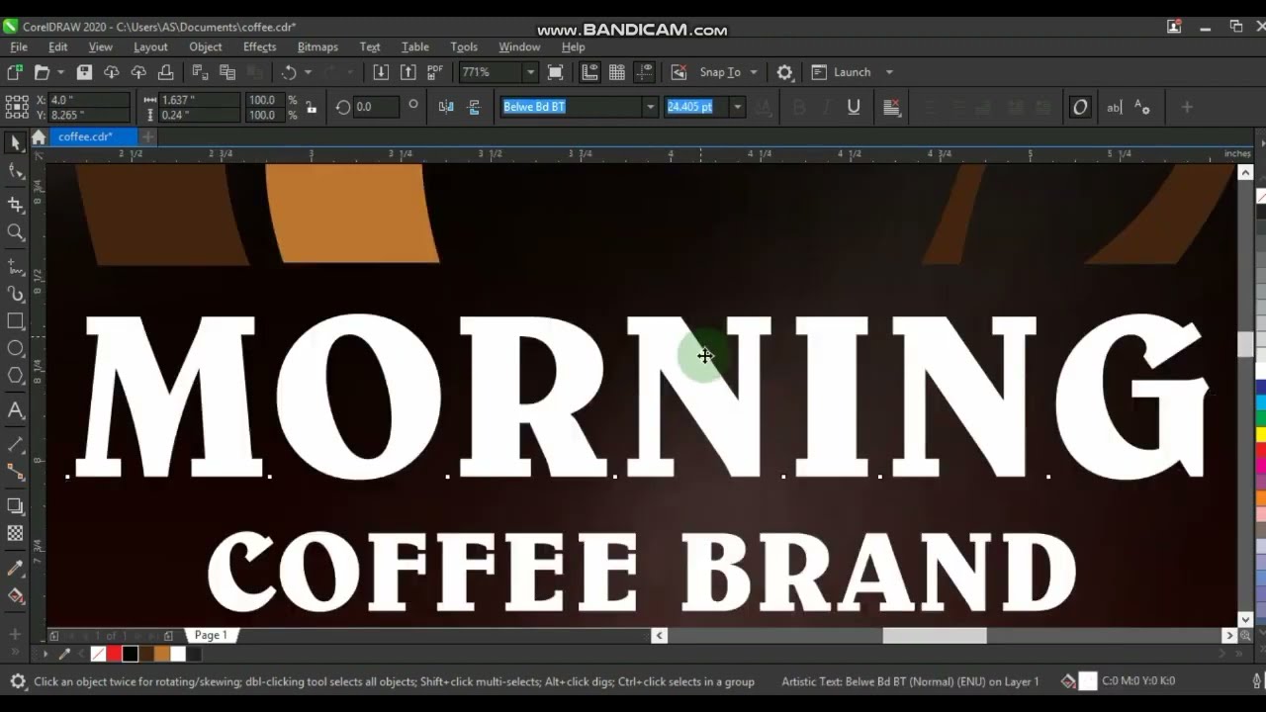Click the Print icon
Viewport: 1266px width, 712px height.
pyautogui.click(x=166, y=72)
